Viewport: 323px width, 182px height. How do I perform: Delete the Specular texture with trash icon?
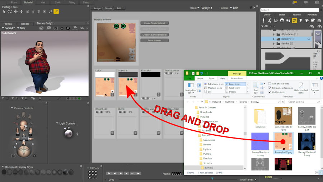point(135,95)
